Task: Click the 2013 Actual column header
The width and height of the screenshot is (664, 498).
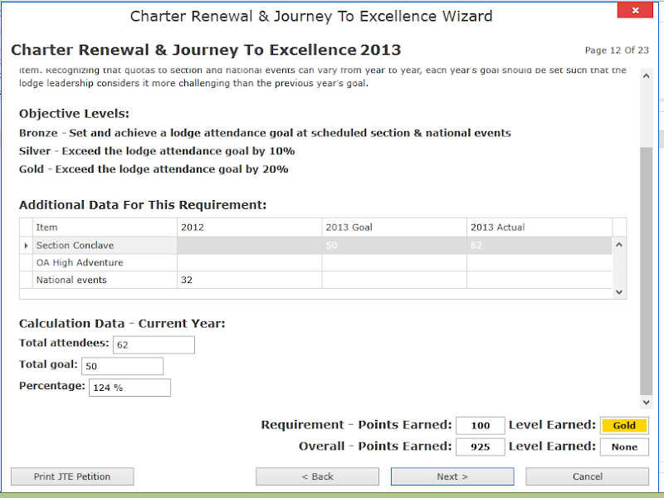Action: tap(539, 227)
